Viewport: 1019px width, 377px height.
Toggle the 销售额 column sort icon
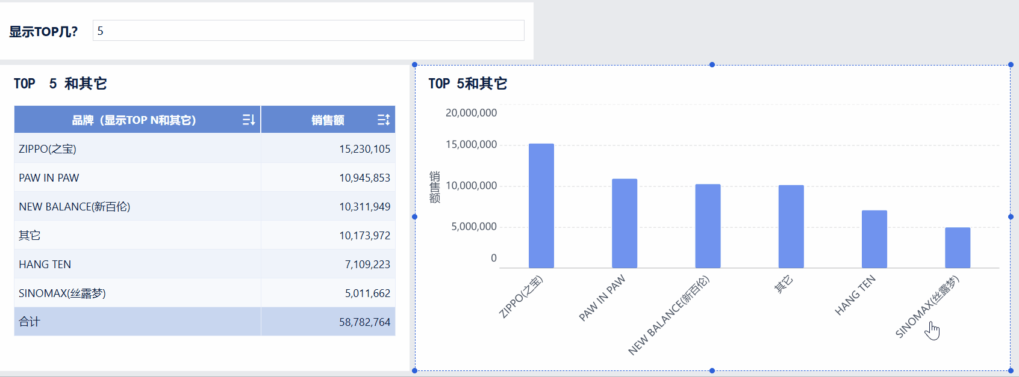(384, 120)
